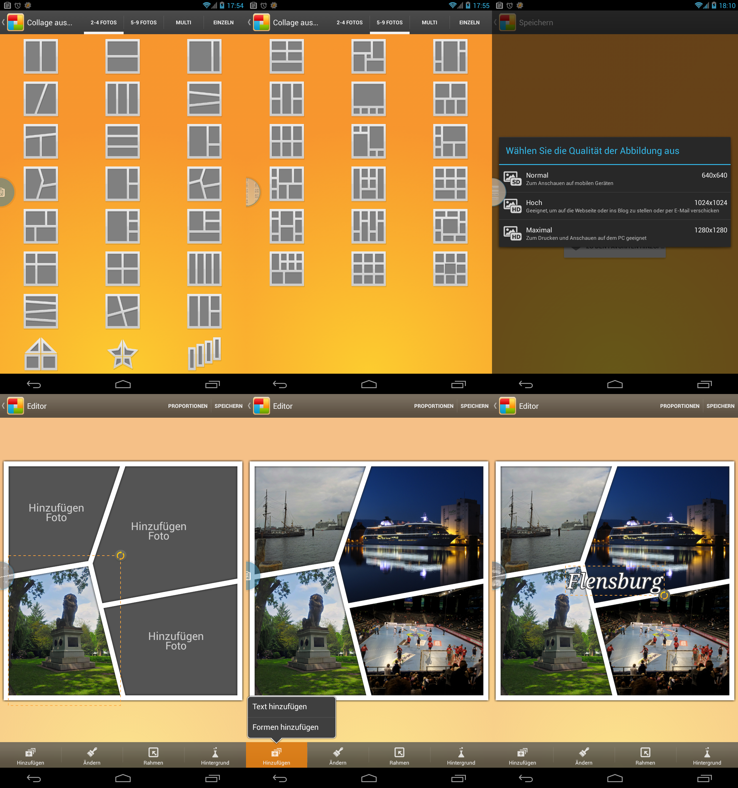
Task: Choose the three horizontal rows layout
Action: (x=123, y=142)
